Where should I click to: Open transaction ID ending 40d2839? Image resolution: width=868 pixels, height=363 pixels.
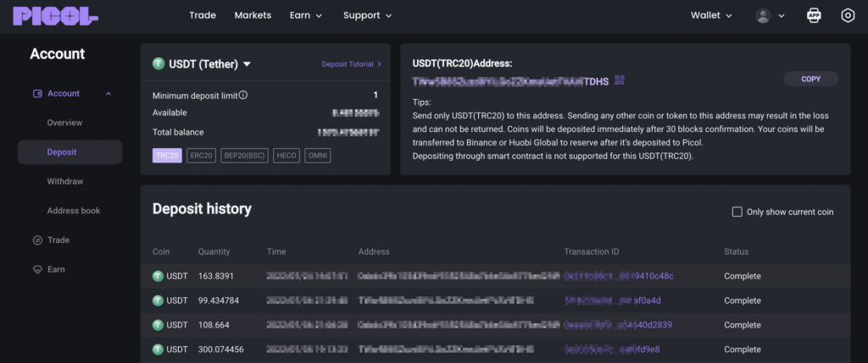[x=618, y=325]
